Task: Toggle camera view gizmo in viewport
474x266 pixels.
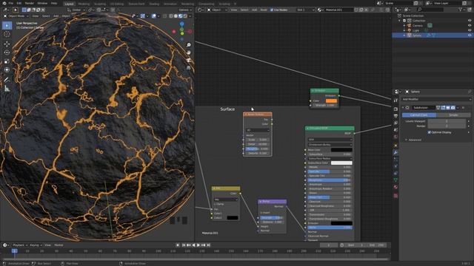Action: [189, 60]
